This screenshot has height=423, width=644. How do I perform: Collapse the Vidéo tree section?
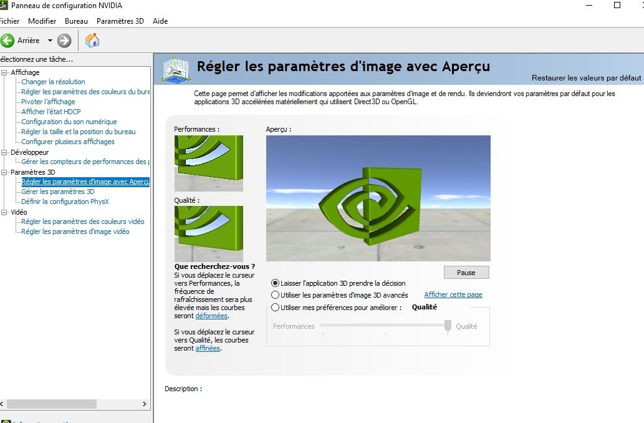[x=4, y=212]
